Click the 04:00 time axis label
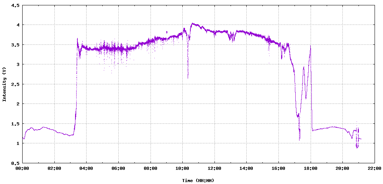The width and height of the screenshot is (383, 184). (x=87, y=168)
